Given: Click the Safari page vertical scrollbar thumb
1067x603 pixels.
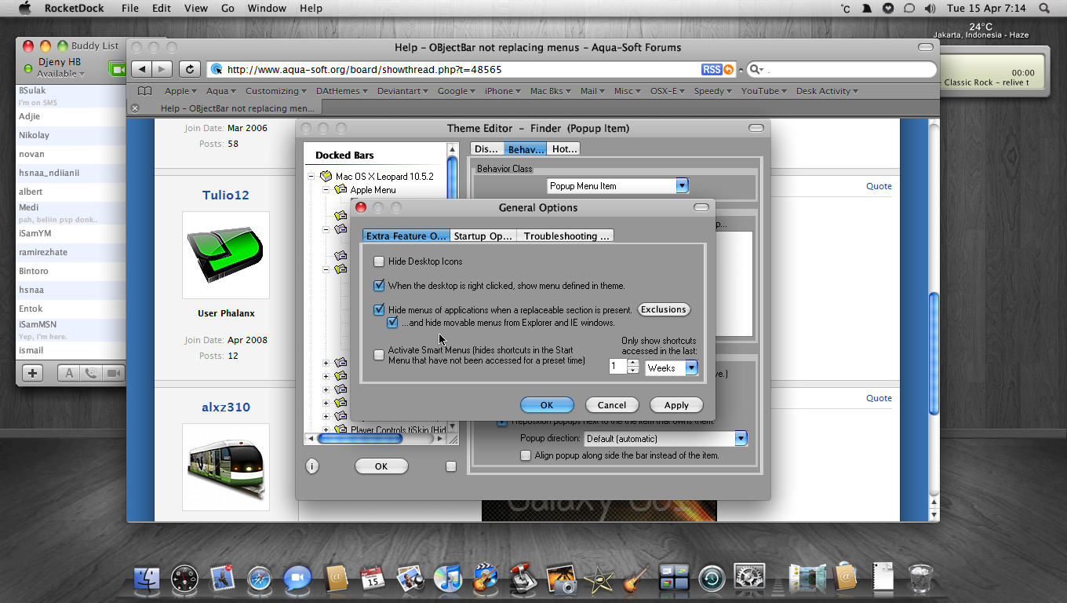Looking at the screenshot, I should click(x=934, y=353).
